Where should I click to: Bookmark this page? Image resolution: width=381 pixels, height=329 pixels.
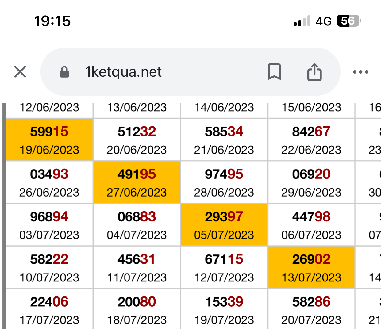pyautogui.click(x=274, y=72)
